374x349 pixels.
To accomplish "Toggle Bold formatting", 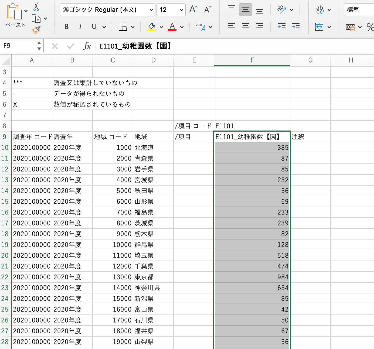I will pos(66,27).
